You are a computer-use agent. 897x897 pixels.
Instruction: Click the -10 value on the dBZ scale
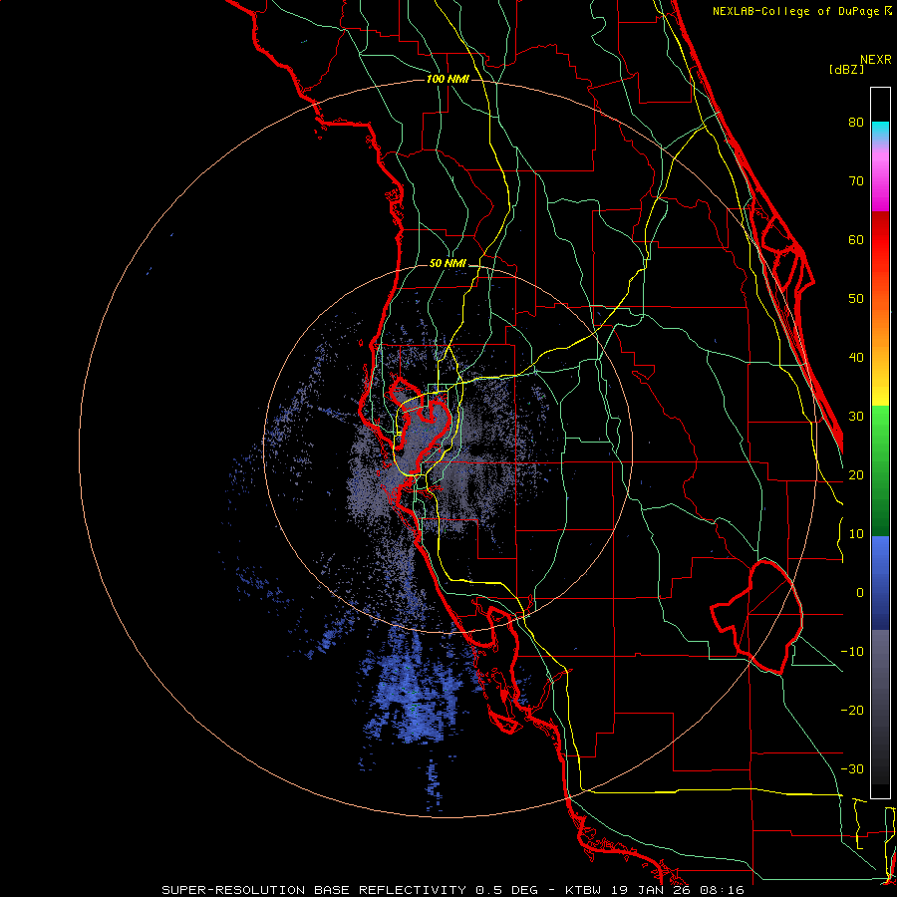[x=852, y=652]
